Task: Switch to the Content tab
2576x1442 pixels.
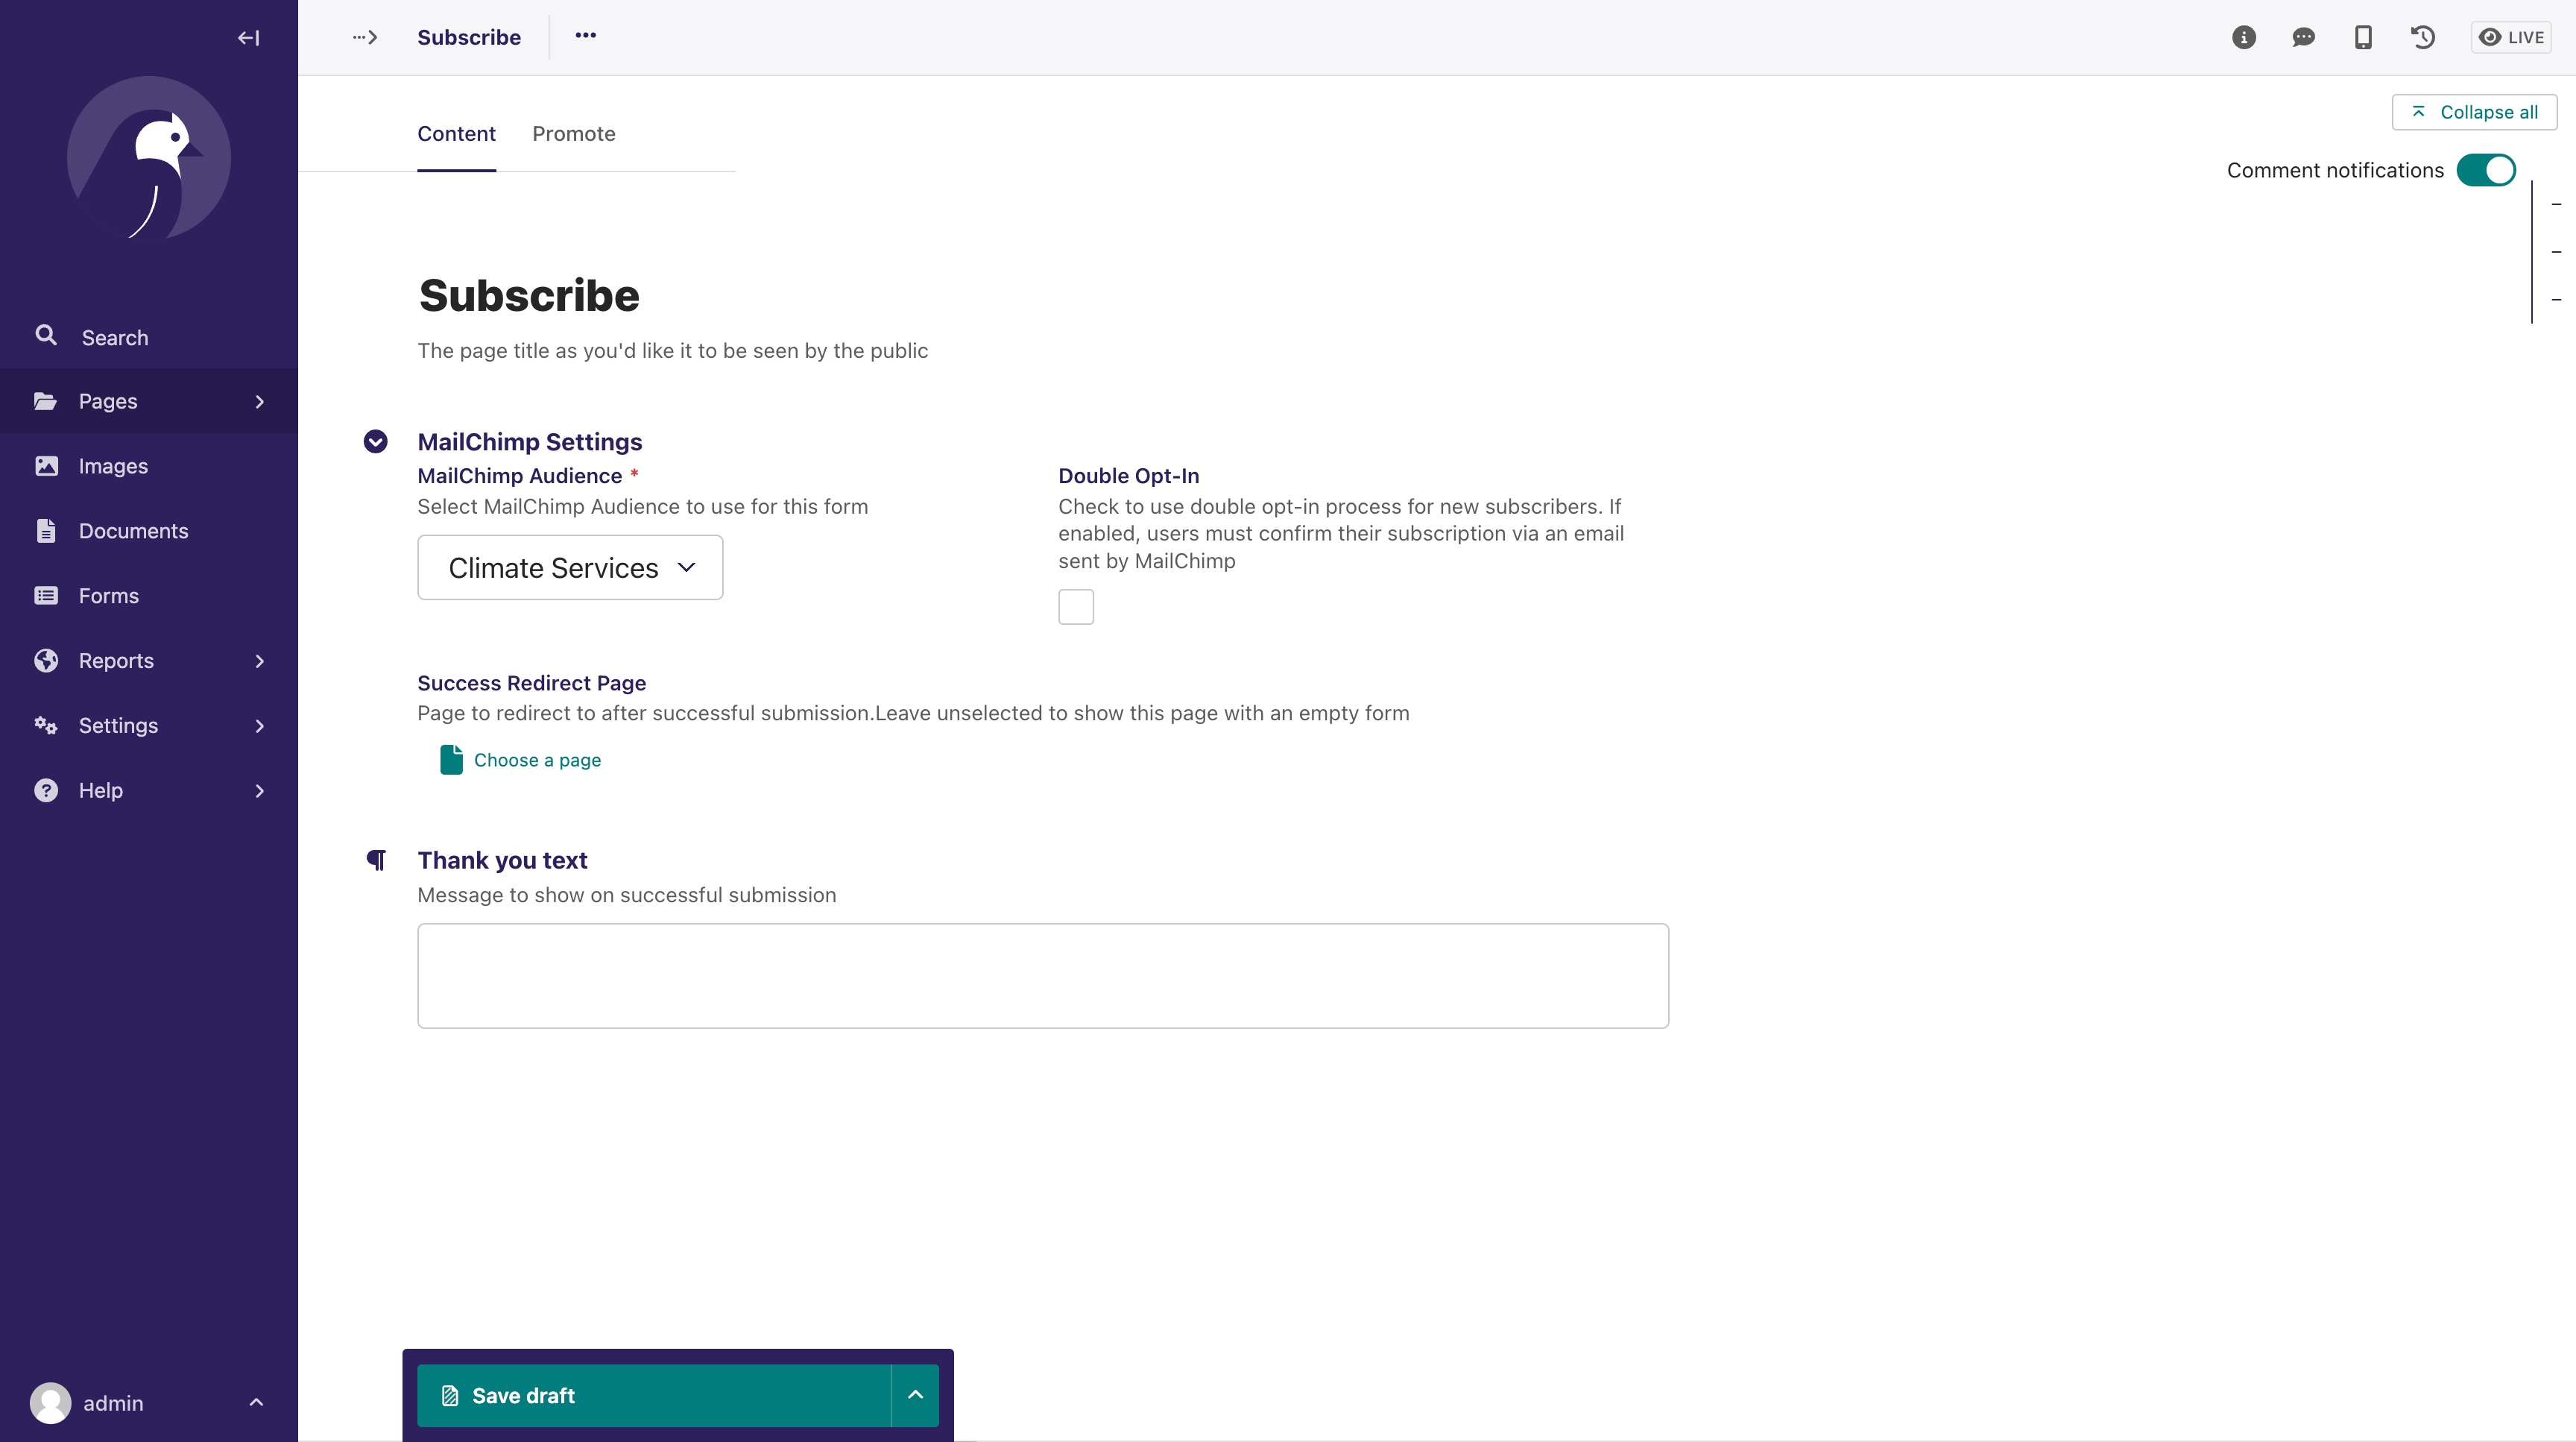Action: pyautogui.click(x=456, y=133)
